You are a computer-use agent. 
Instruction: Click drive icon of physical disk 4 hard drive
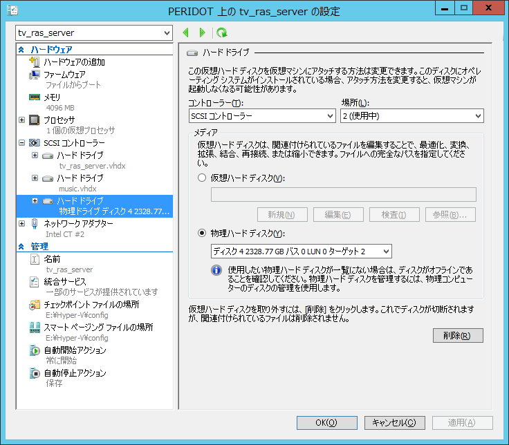coord(48,201)
